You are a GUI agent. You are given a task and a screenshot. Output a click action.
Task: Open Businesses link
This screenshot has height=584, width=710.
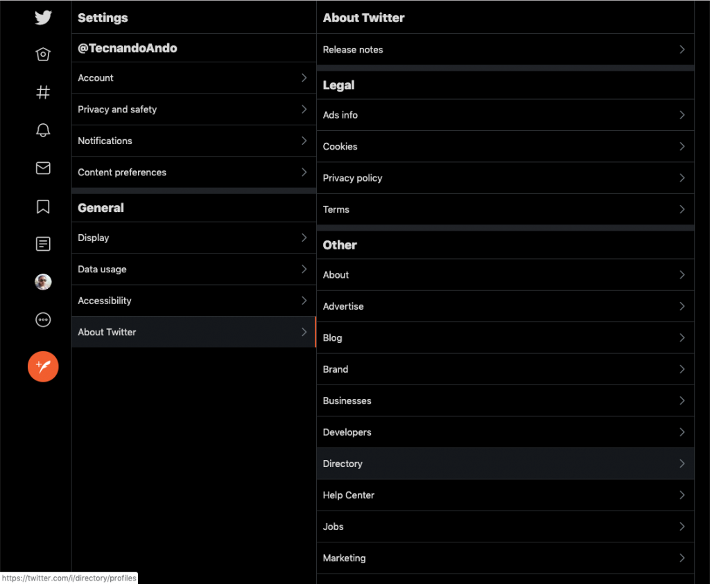pos(505,401)
